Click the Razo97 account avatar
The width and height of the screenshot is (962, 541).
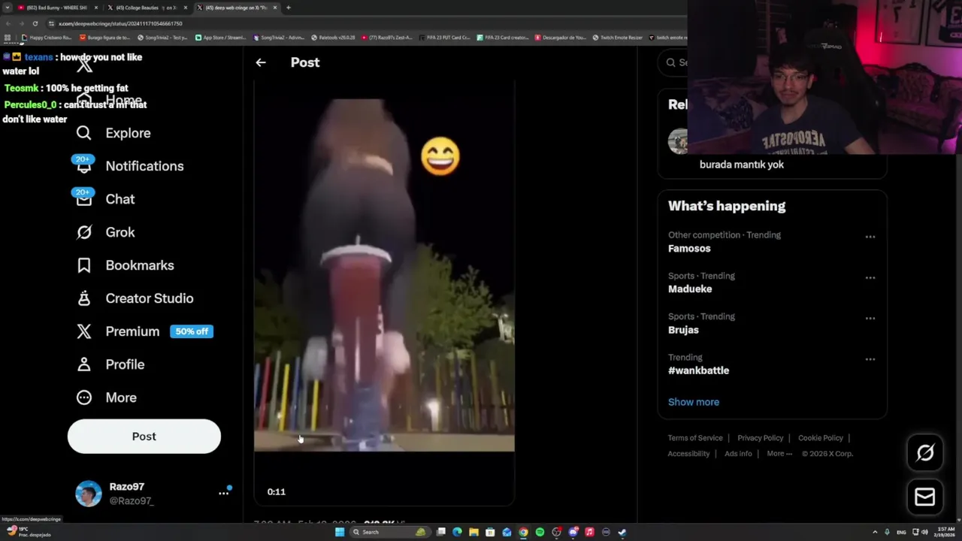88,494
